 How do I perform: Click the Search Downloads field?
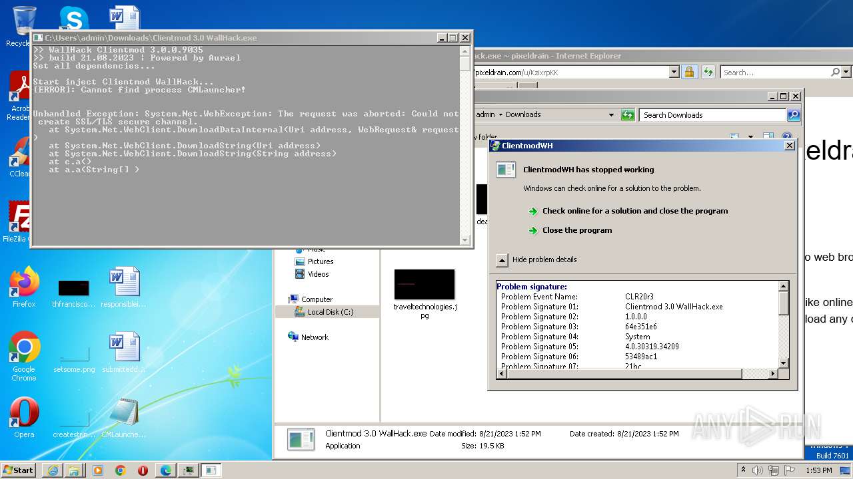712,115
